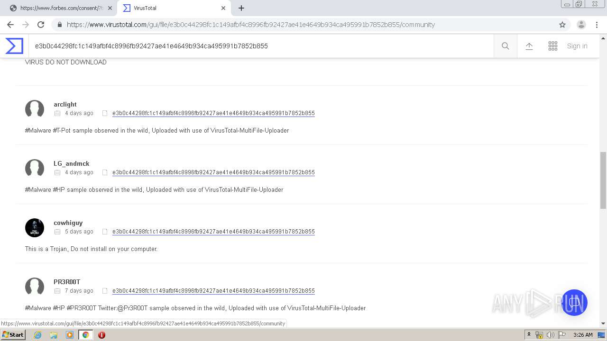Open the media player taskbar icon
Screen dimensions: 607x341
(x=70, y=335)
